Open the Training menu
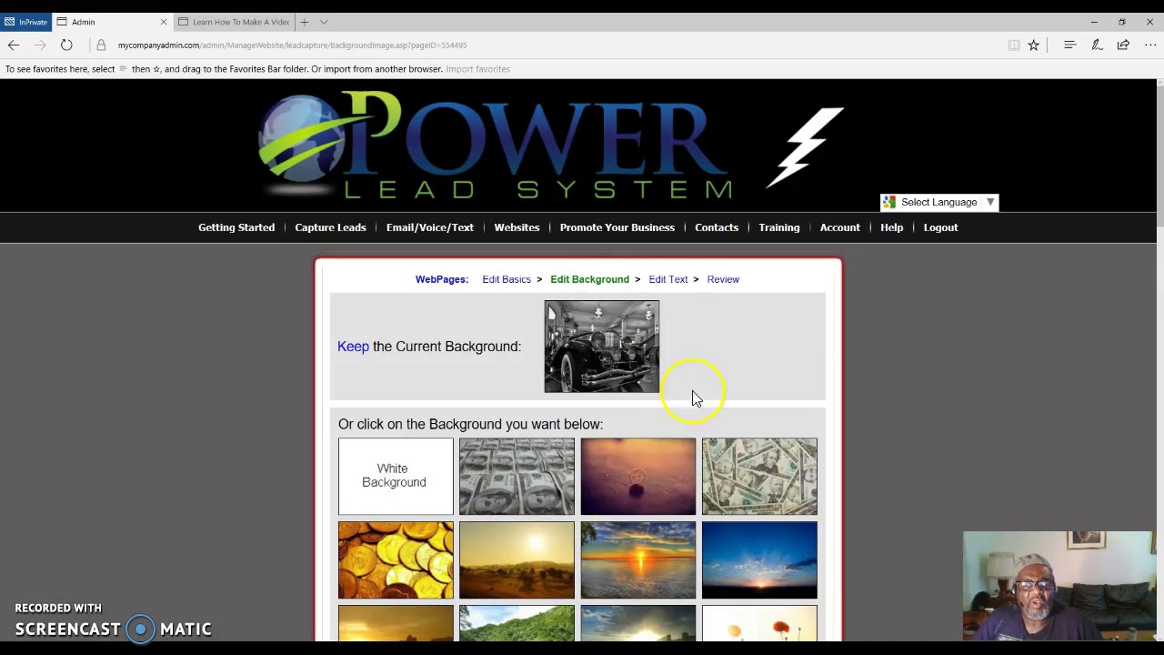The height and width of the screenshot is (655, 1164). click(779, 227)
